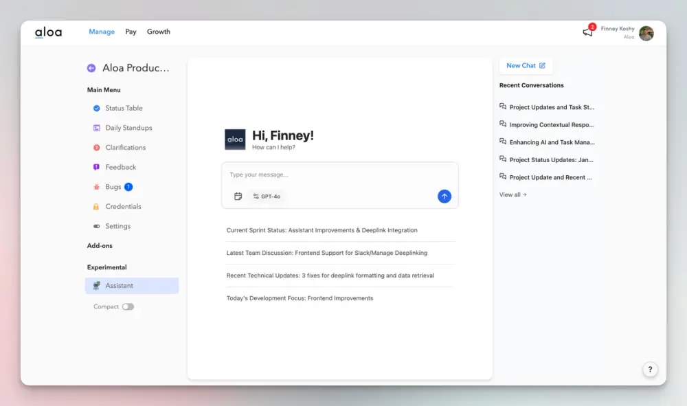Image resolution: width=687 pixels, height=406 pixels.
Task: Click the Aloa Produc... project title
Action: [136, 68]
